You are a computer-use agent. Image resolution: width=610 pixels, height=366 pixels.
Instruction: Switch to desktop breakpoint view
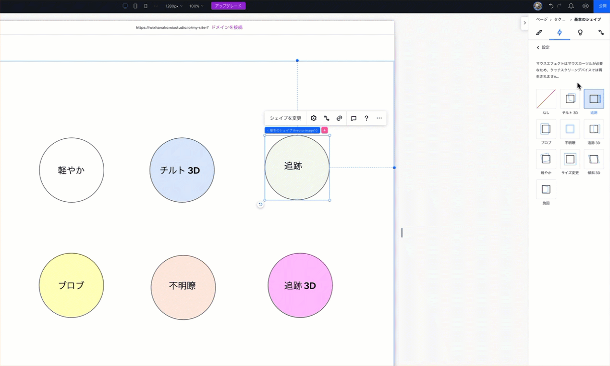[125, 6]
